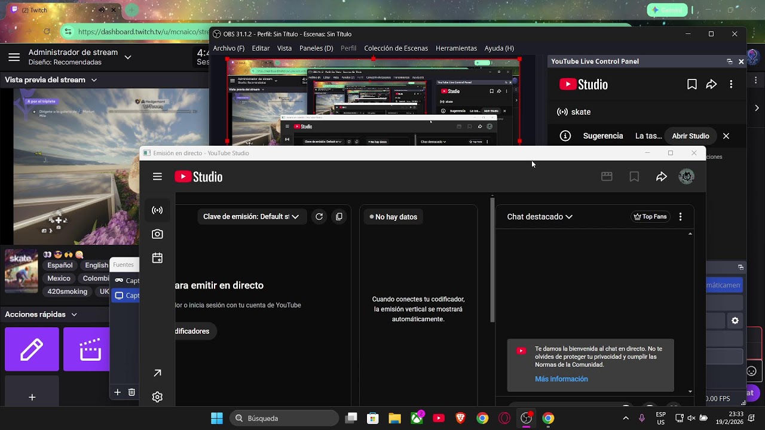Click the bookmark icon in YouTube Live Control Panel

coord(691,85)
